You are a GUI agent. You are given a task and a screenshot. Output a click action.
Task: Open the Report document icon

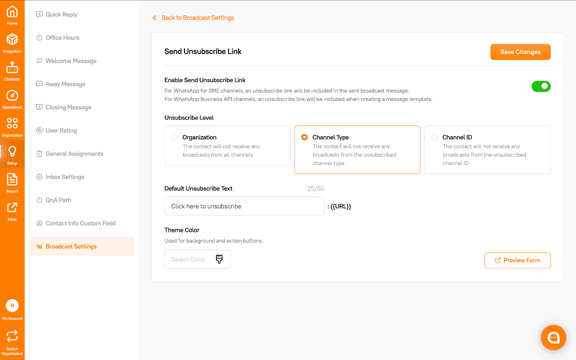click(12, 179)
